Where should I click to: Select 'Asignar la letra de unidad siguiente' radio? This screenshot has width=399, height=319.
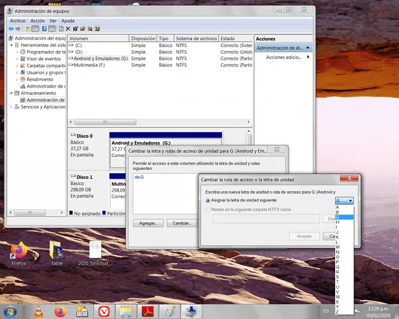pyautogui.click(x=208, y=200)
